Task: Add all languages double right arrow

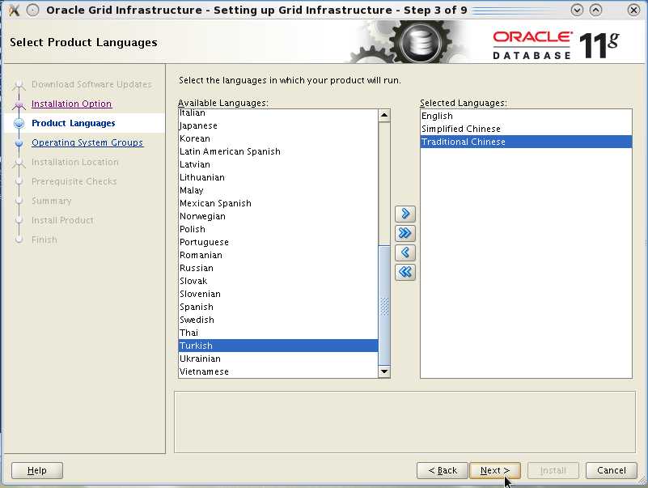Action: [x=405, y=233]
